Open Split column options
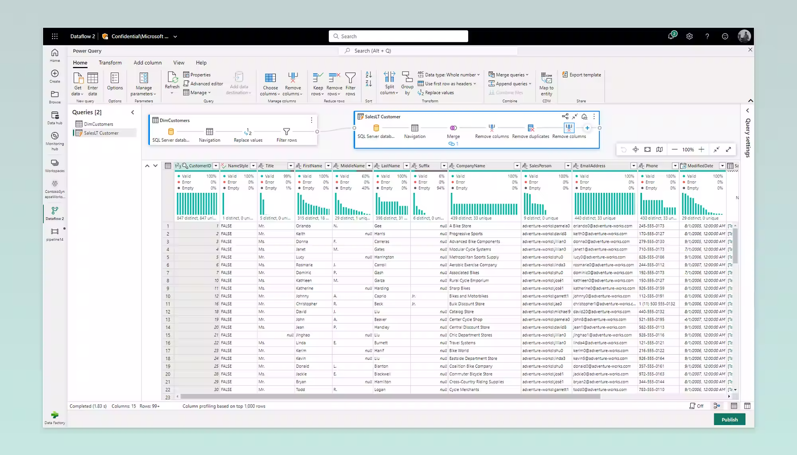This screenshot has width=797, height=455. click(389, 83)
